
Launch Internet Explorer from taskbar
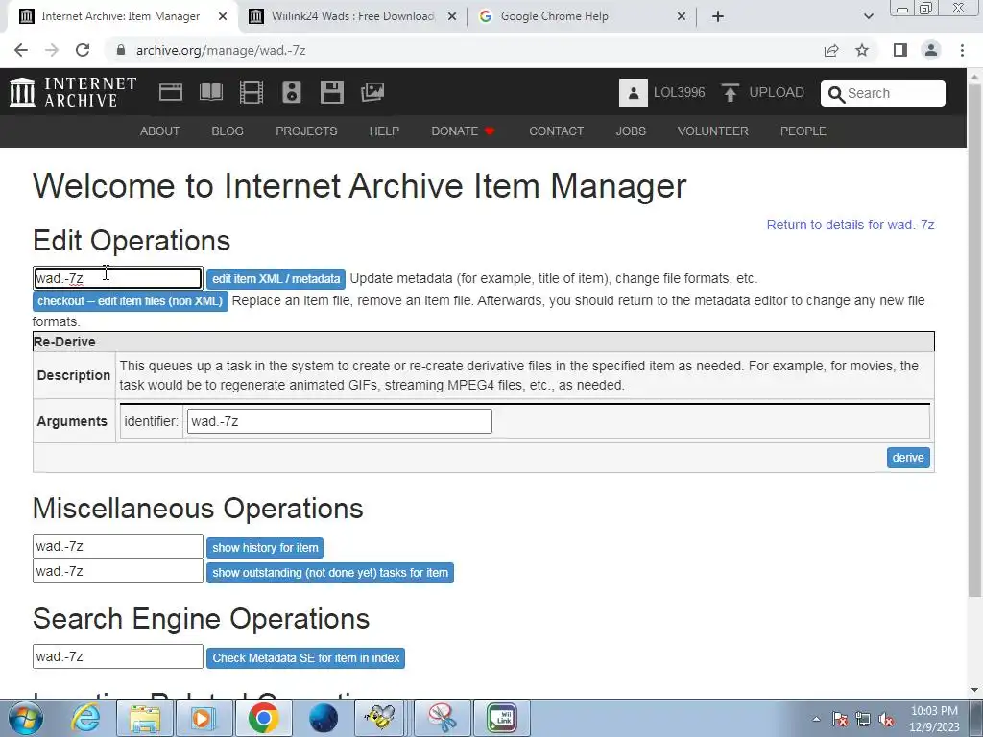[85, 718]
